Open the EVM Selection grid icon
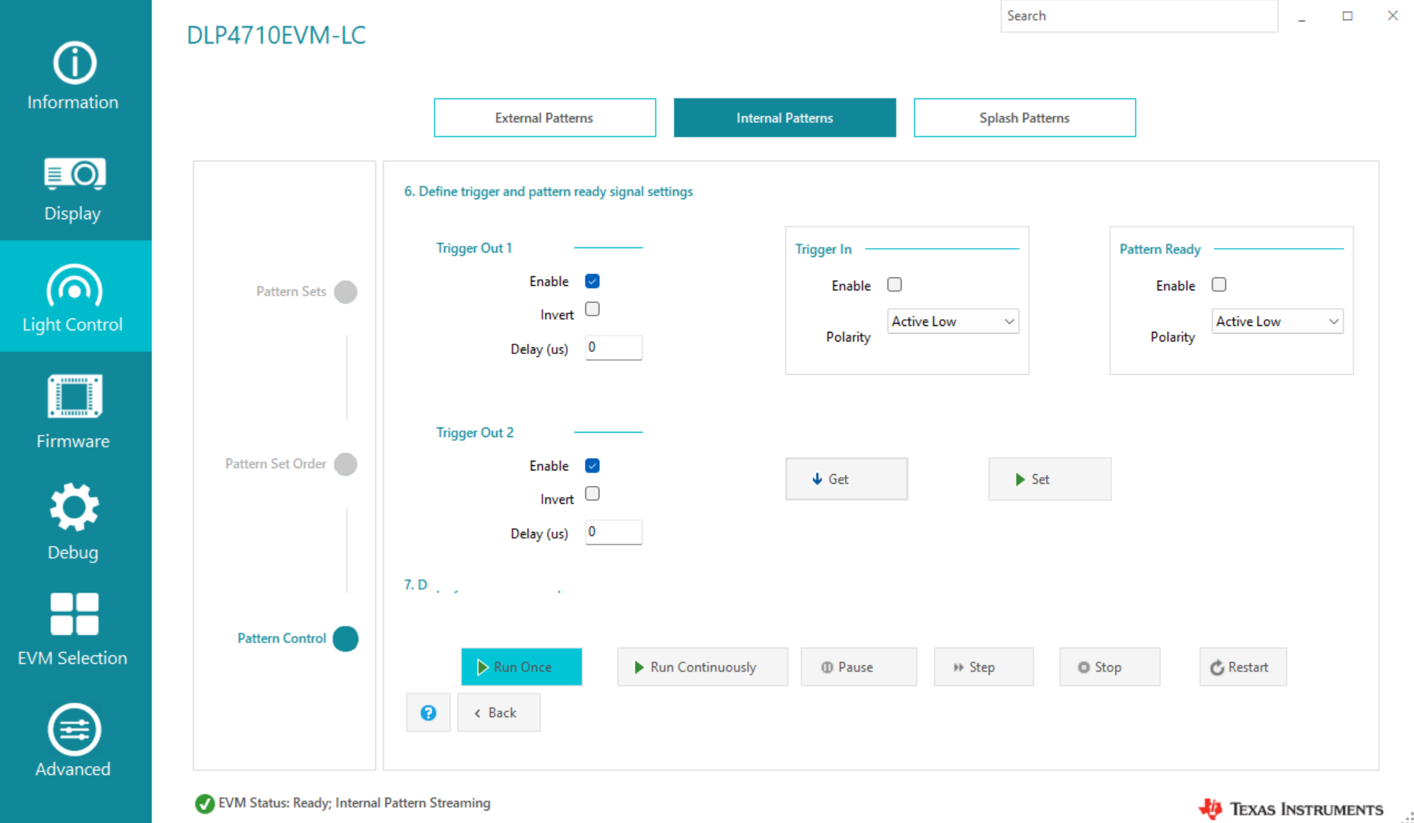Screen dimensions: 1414x823 click(74, 614)
